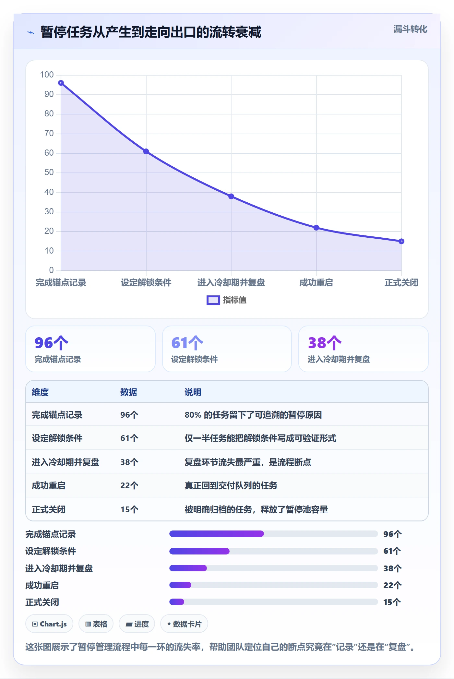Select the chart data point for 设定解锁条件

(146, 151)
